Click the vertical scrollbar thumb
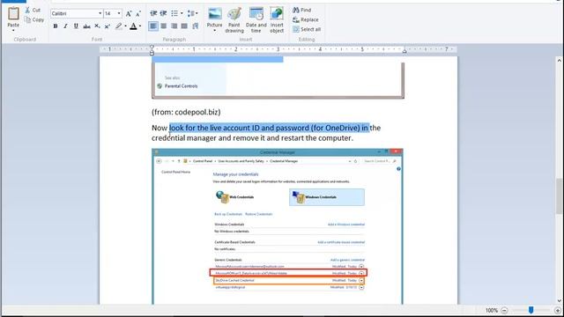Screen dimensions: 564x317 (559, 195)
